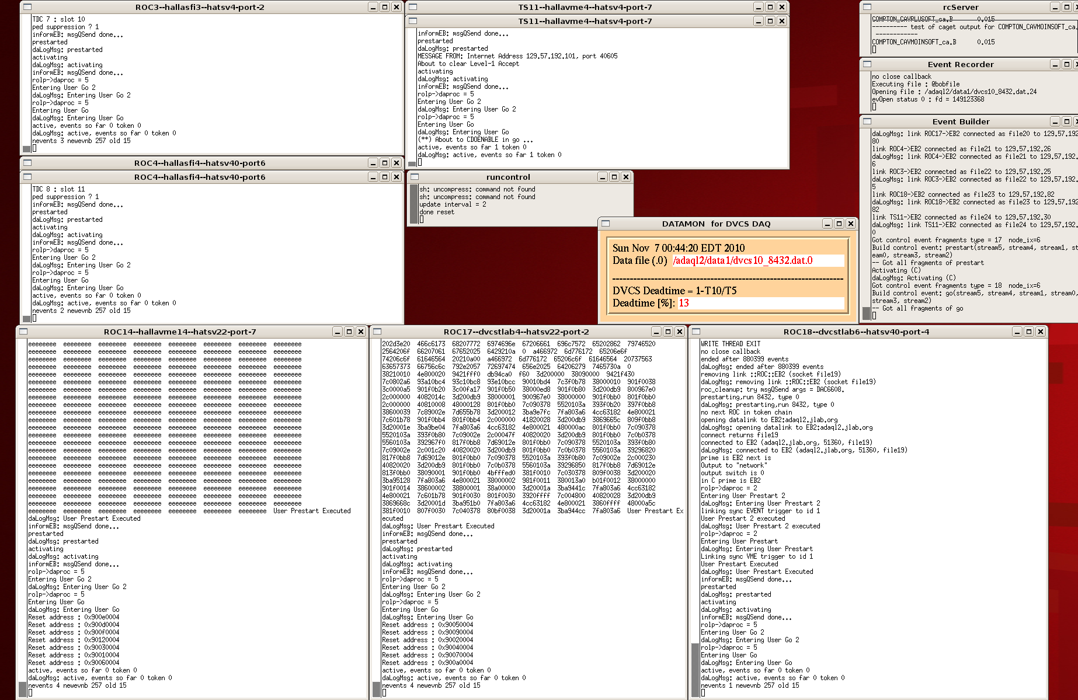Screen dimensions: 1078x700
Task: Minimize the ROC18--dvcstlab6 window
Action: click(x=1017, y=332)
